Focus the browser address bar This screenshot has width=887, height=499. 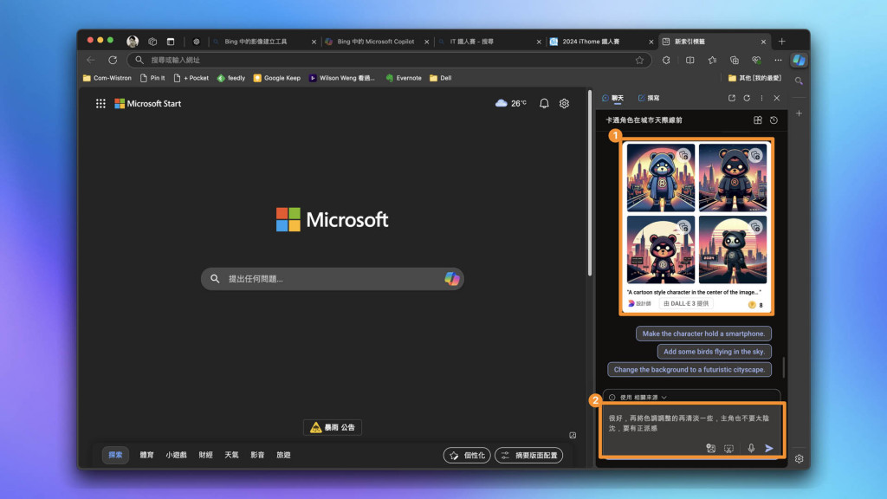(389, 60)
